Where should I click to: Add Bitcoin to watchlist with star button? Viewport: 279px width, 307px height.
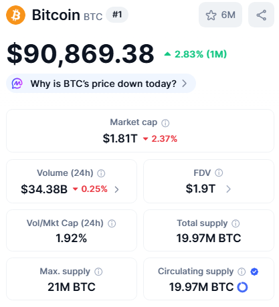coord(220,15)
